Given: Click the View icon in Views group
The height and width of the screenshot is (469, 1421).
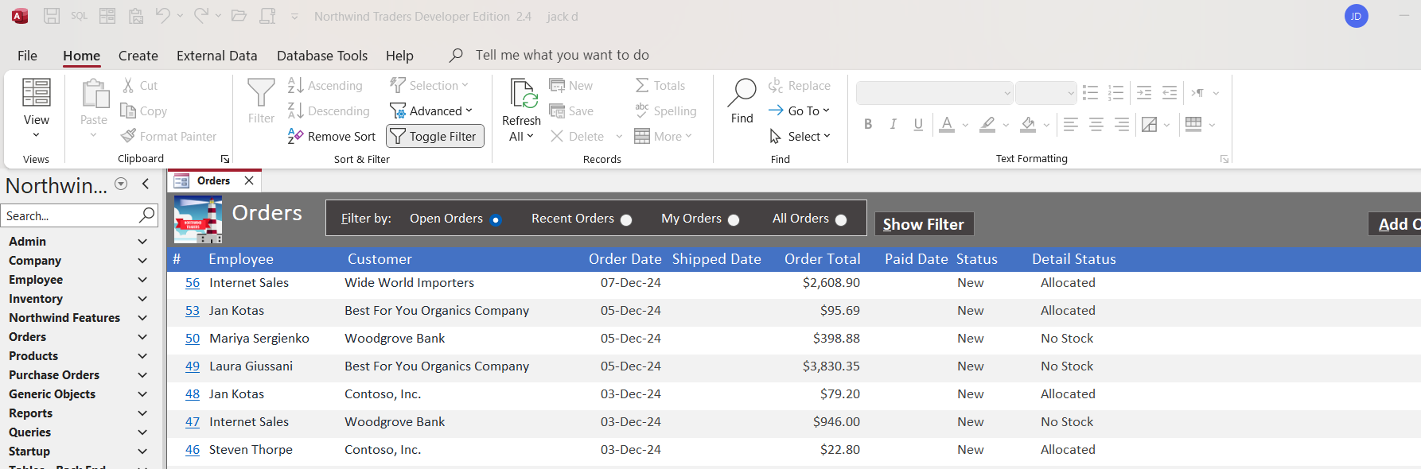Looking at the screenshot, I should click(x=37, y=93).
